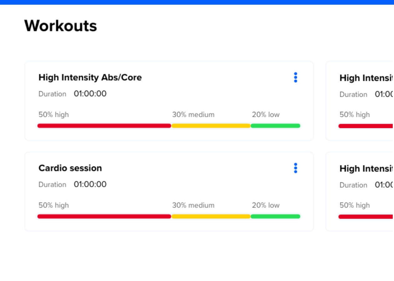Click the yellow medium bar in Cardio session
394x281 pixels.
[211, 216]
